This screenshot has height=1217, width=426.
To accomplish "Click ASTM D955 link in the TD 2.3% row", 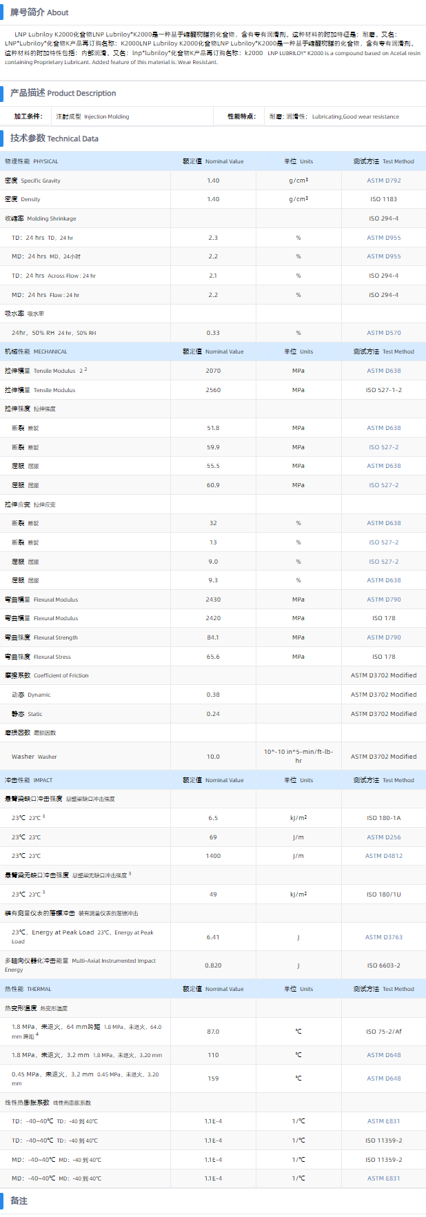I will (x=383, y=238).
